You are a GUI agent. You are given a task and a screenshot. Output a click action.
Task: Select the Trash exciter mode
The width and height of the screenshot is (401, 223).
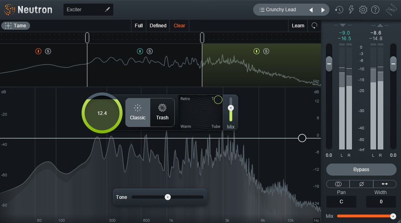click(x=162, y=113)
